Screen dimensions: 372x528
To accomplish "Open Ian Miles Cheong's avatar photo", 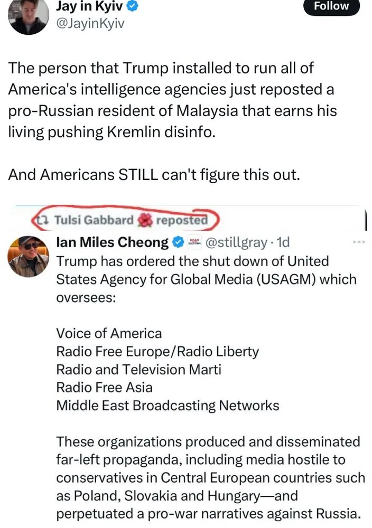I will point(26,256).
